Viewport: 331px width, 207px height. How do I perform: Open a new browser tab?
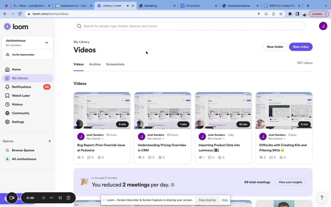(308, 6)
